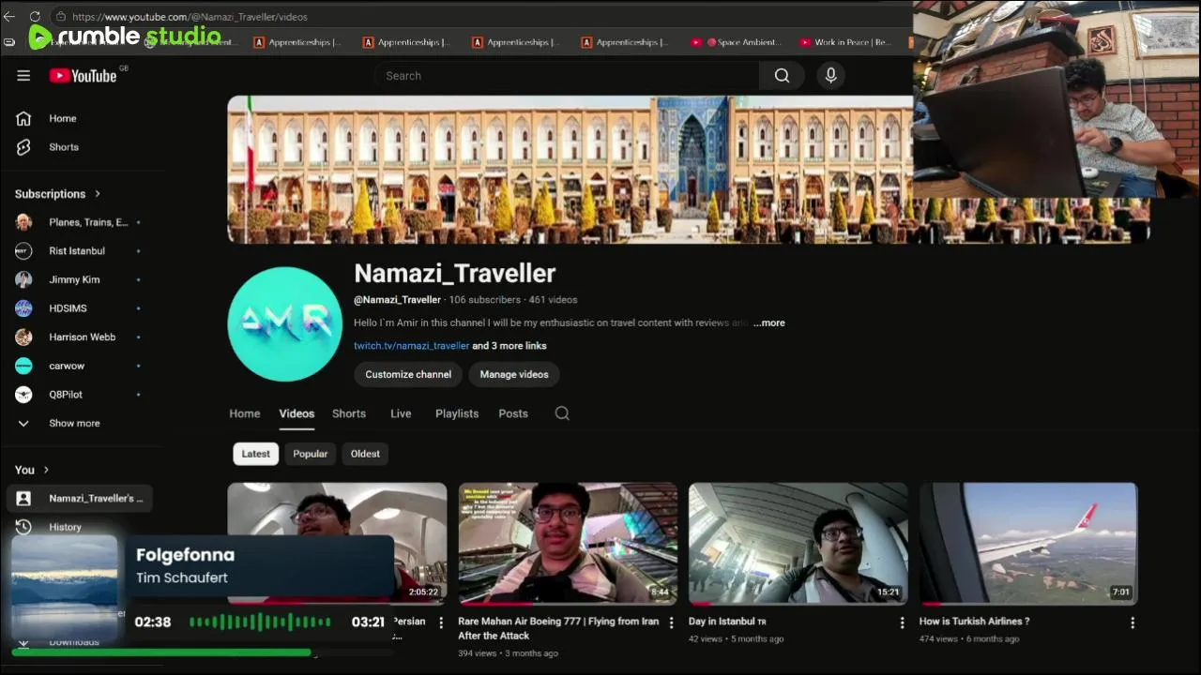Switch to channel Home tab
1201x675 pixels.
[245, 413]
